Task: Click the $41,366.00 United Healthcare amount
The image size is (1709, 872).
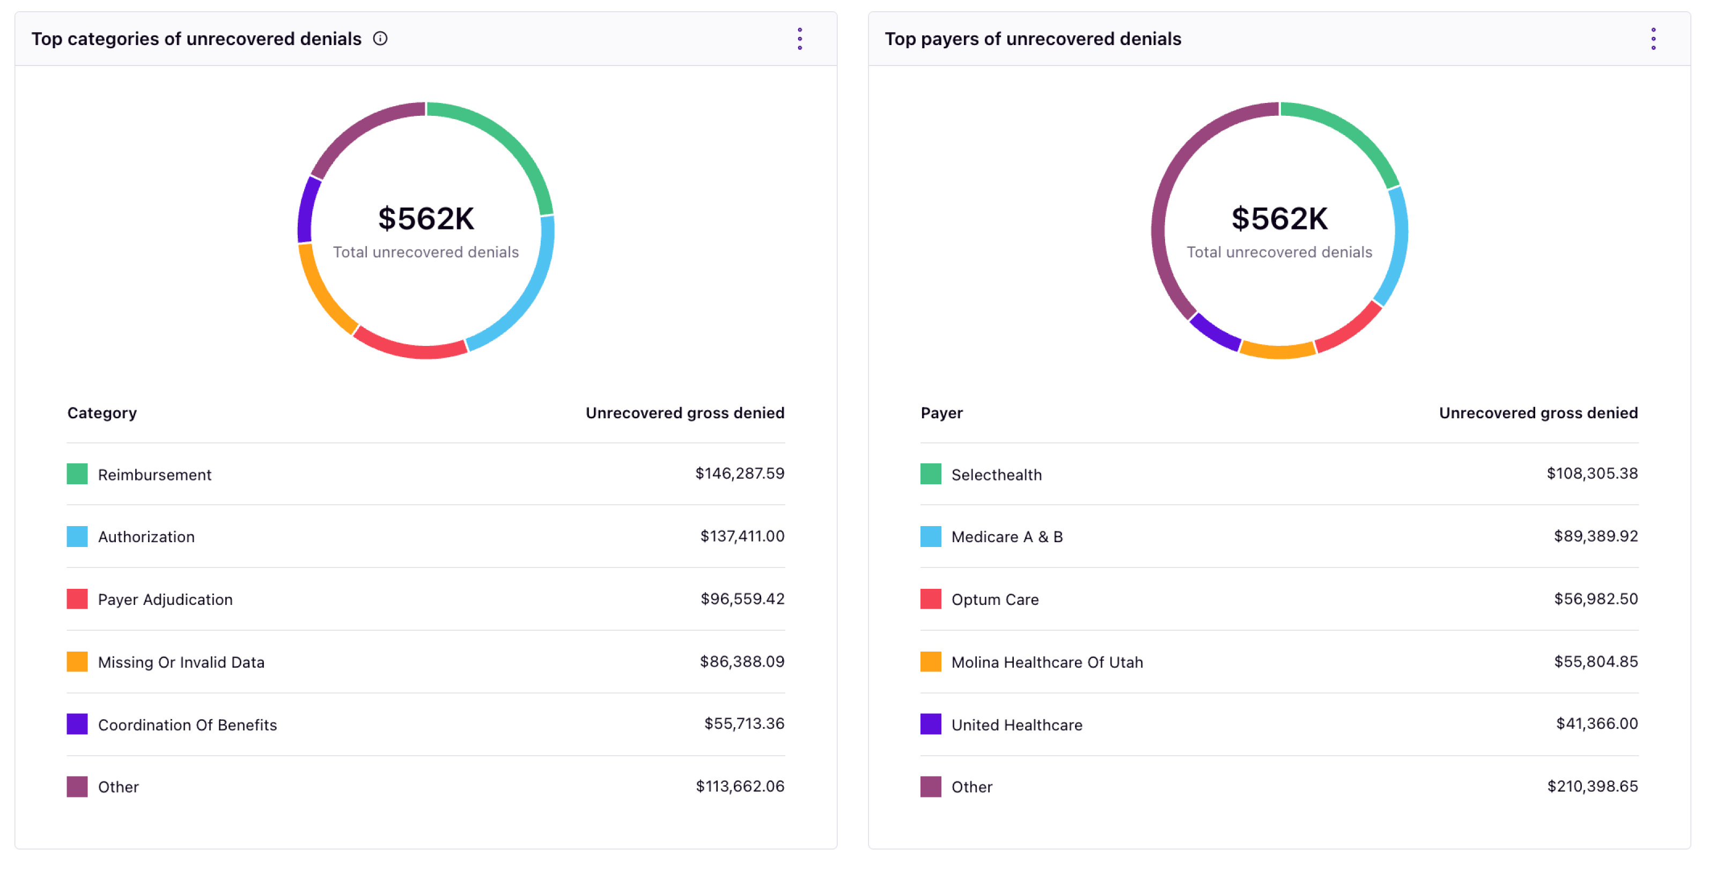Action: pyautogui.click(x=1597, y=723)
